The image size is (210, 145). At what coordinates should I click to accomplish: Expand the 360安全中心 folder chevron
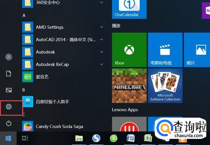click(x=102, y=2)
